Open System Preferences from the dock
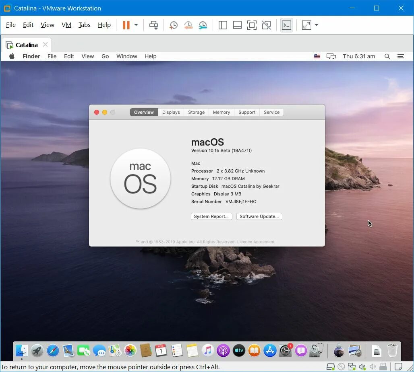Screen dimensions: 414x372 click(x=286, y=351)
